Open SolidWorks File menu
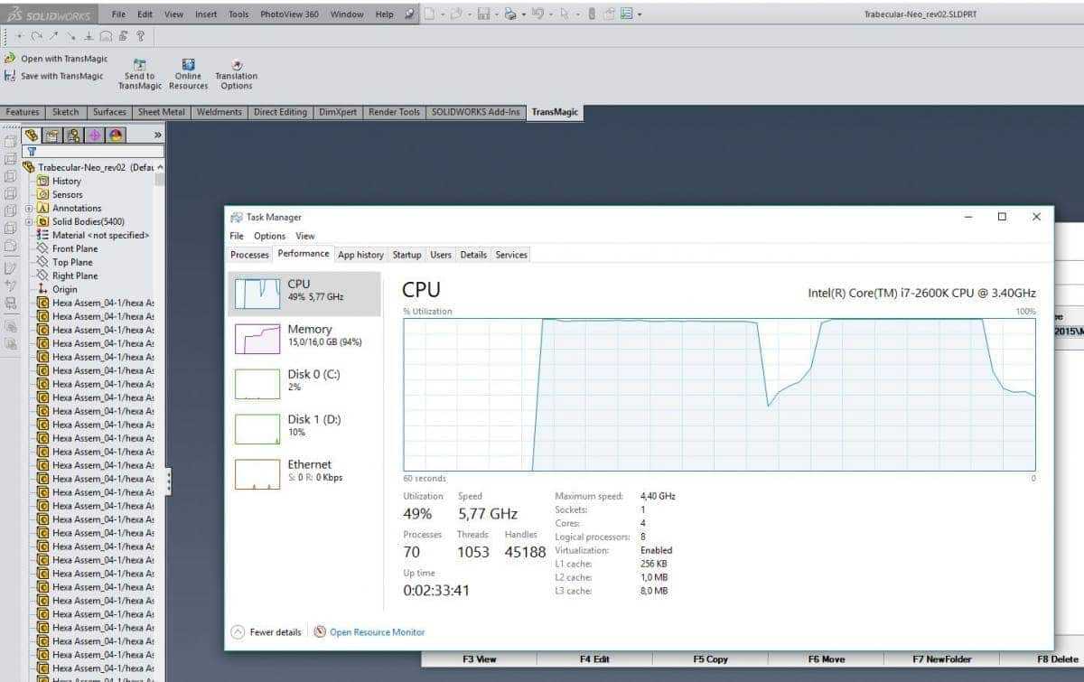The height and width of the screenshot is (682, 1084). tap(118, 14)
